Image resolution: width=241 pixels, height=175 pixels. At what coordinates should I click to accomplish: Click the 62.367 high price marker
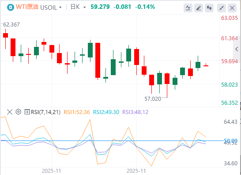[x=11, y=25]
